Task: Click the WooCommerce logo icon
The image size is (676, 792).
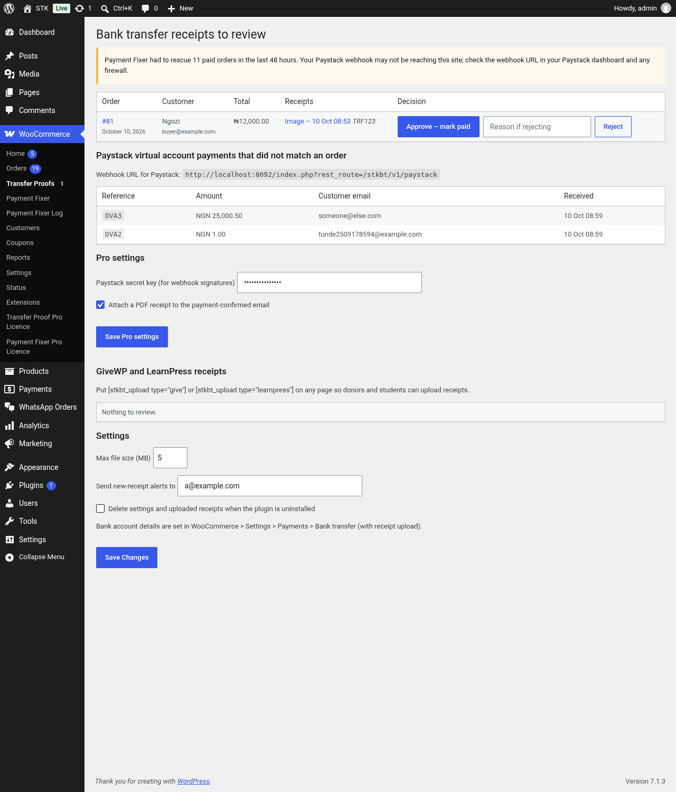Action: tap(10, 134)
